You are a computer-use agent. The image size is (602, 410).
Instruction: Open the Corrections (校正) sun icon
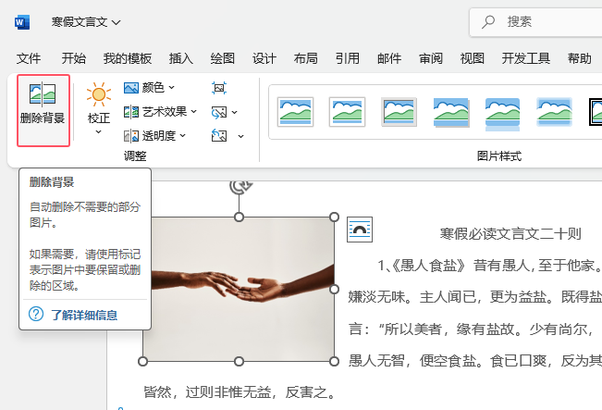(99, 94)
